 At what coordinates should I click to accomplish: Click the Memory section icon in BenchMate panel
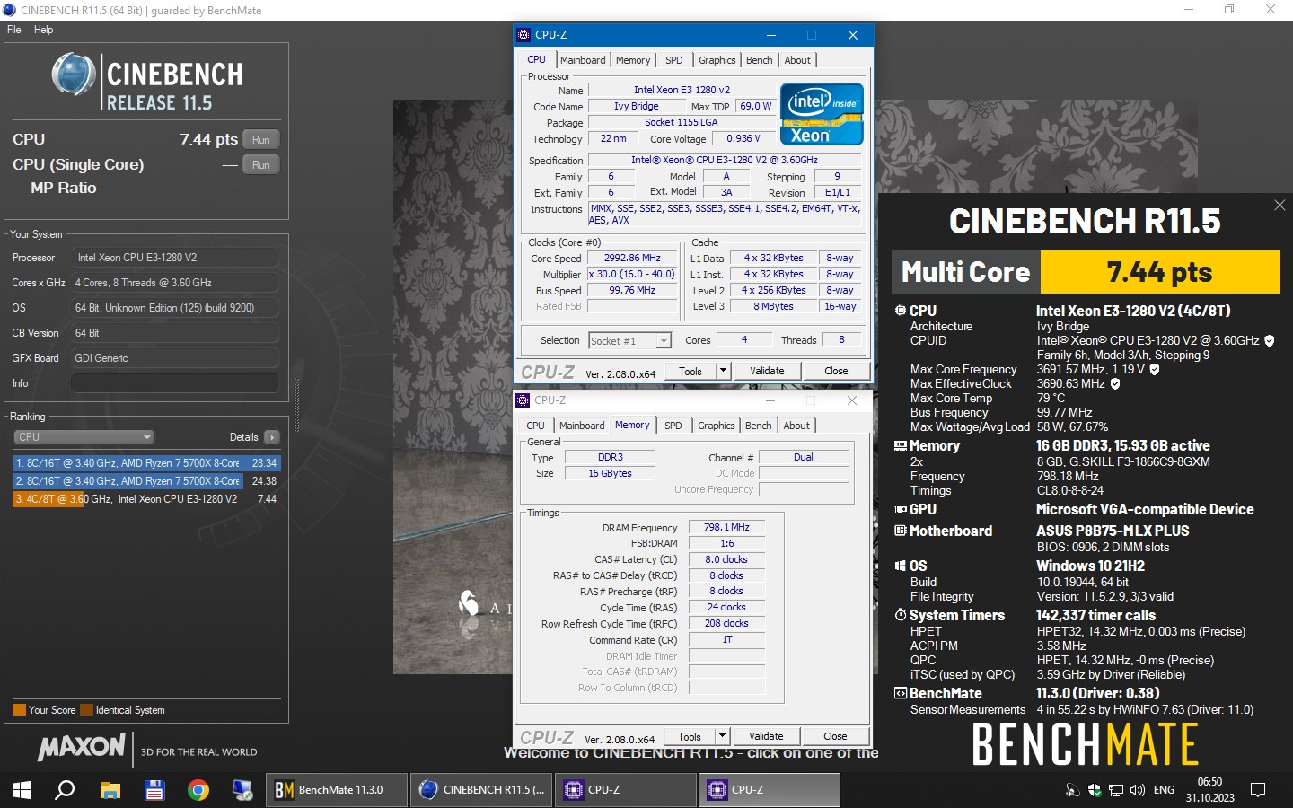point(901,445)
